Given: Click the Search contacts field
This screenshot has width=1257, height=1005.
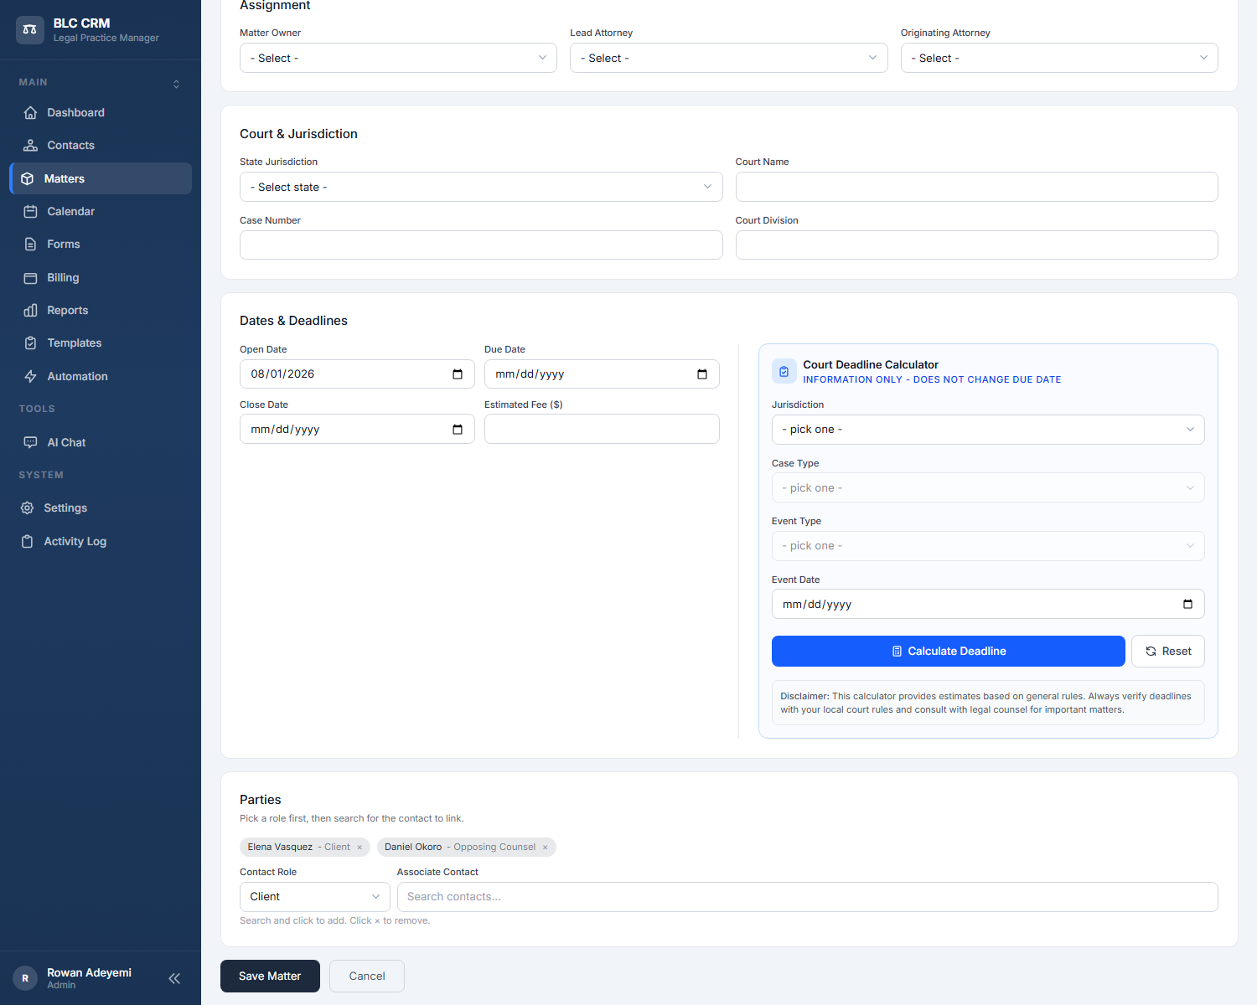Looking at the screenshot, I should click(x=807, y=897).
